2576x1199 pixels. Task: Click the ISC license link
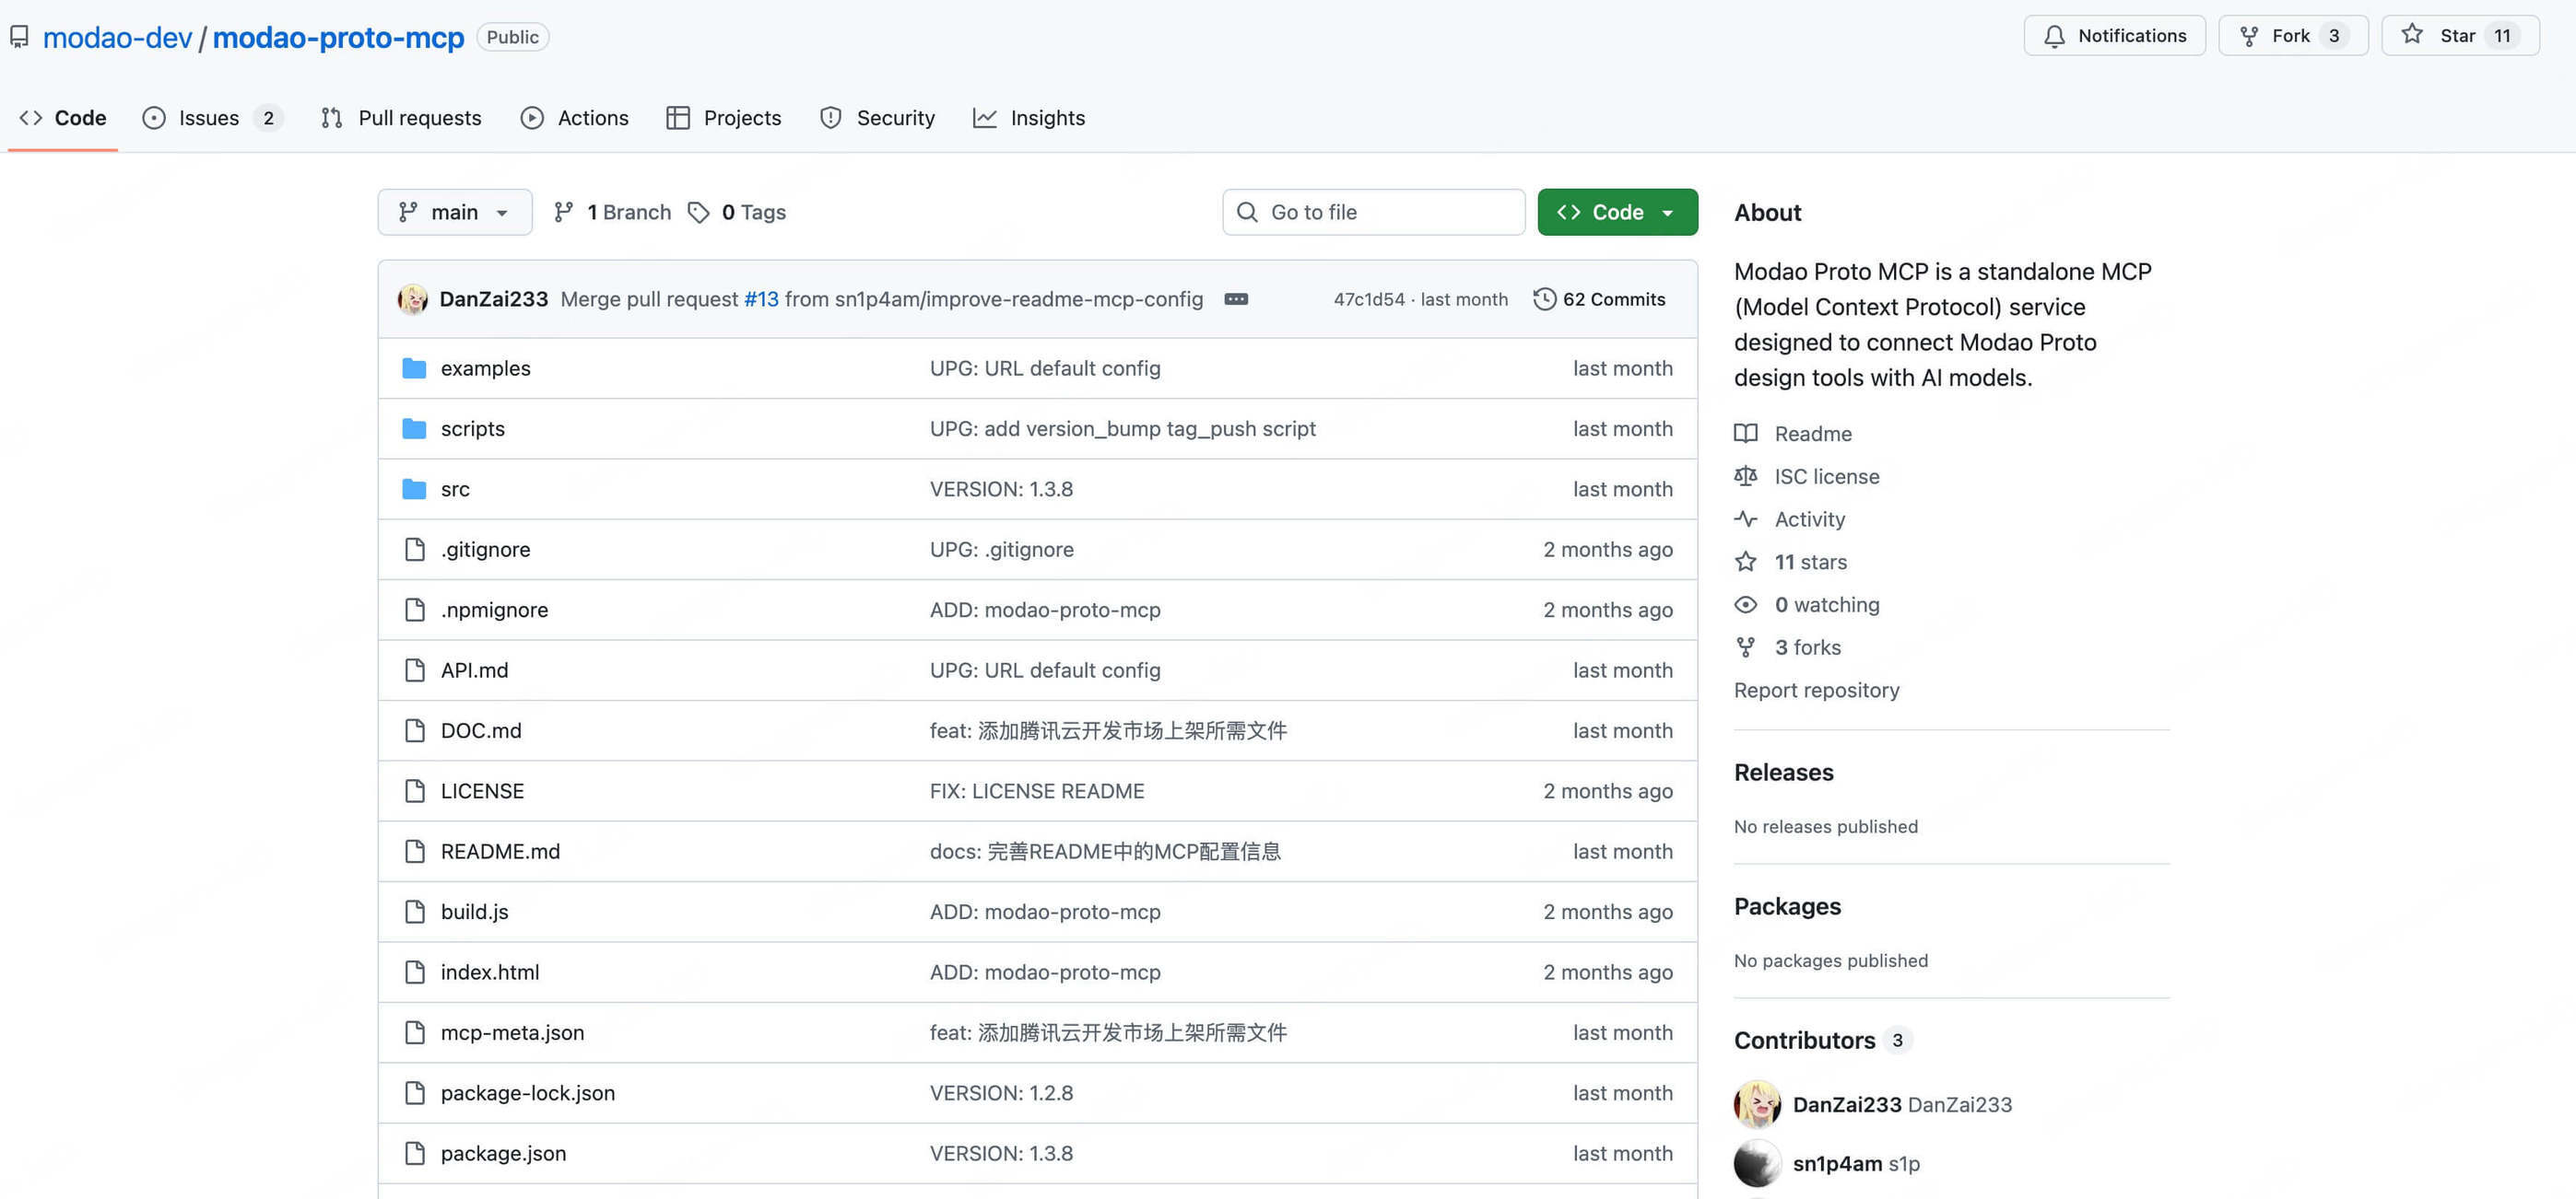pyautogui.click(x=1826, y=477)
